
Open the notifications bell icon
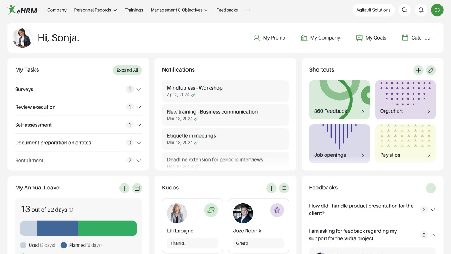point(421,10)
